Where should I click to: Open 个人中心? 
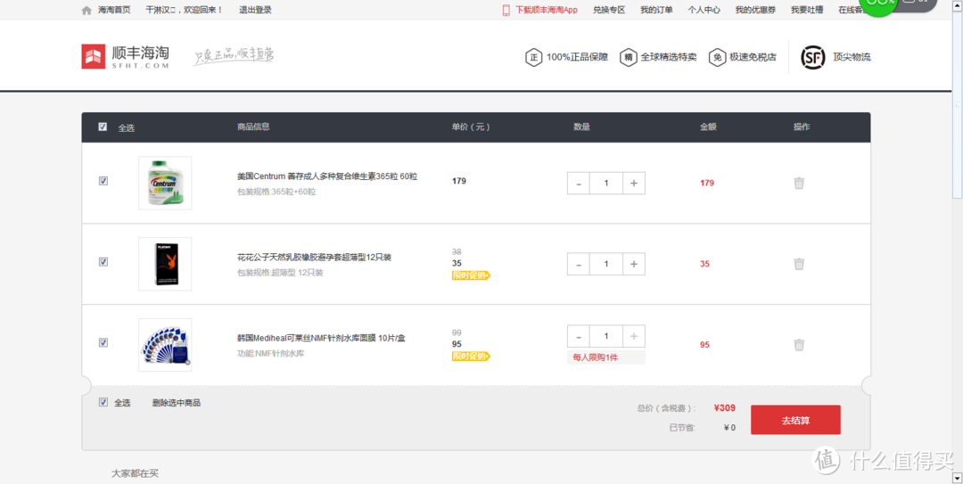coord(704,11)
